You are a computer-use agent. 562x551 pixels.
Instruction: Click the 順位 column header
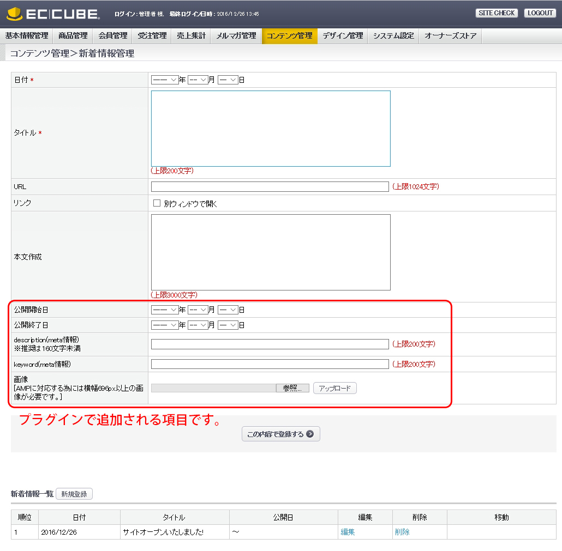pyautogui.click(x=25, y=517)
